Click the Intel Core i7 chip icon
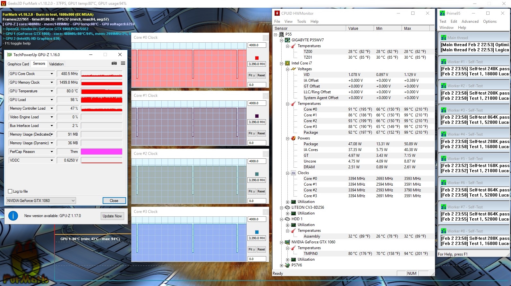Screen dimensions: 511x286 (x=287, y=63)
